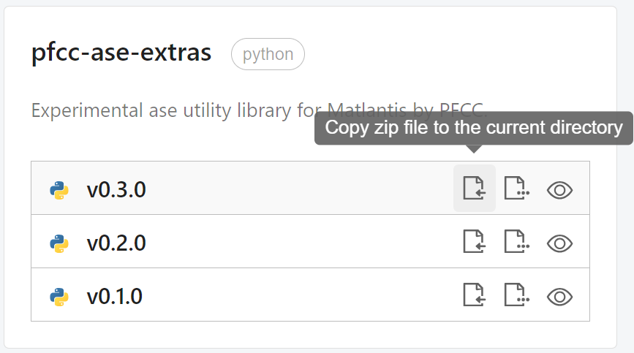Copy v0.1.0 zip file to current directory
Image resolution: width=634 pixels, height=353 pixels.
tap(474, 295)
